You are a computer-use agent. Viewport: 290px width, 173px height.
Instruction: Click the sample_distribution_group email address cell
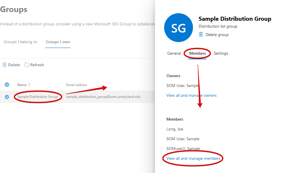103,97
